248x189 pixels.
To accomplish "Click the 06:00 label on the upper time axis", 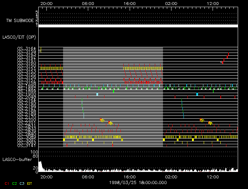I will point(88,4).
